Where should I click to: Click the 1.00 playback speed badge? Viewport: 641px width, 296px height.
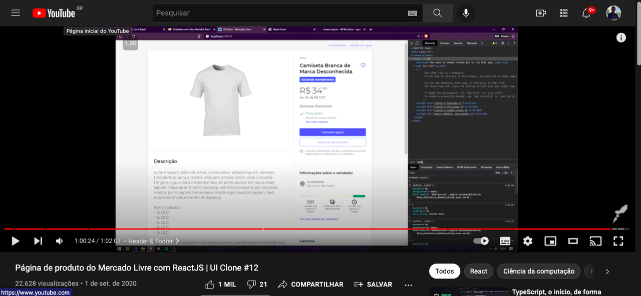point(130,43)
